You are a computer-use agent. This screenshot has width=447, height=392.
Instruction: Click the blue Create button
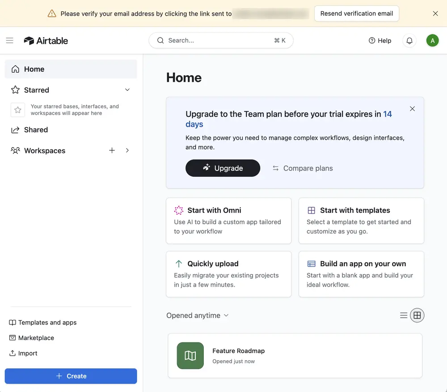click(x=71, y=376)
